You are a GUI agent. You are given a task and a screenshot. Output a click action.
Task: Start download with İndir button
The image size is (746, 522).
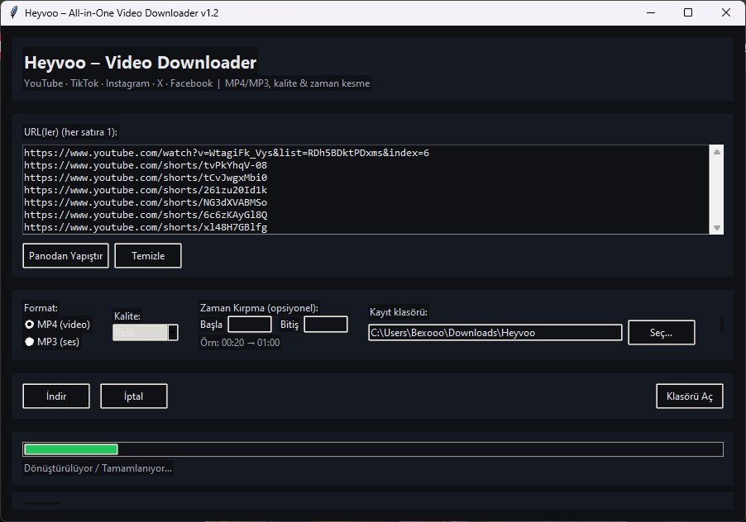point(56,396)
